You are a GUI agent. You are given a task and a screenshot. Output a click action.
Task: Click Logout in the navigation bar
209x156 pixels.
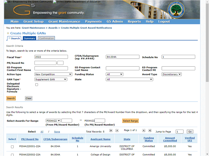164,21
